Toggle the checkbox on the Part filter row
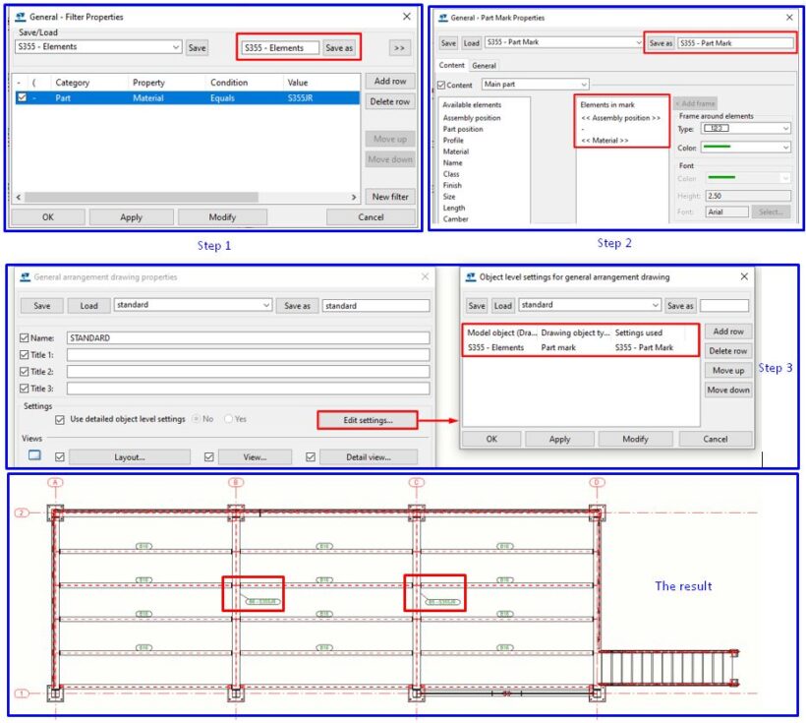 (22, 98)
